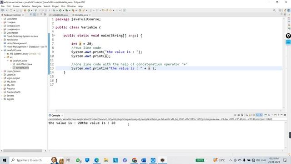291x164 pixels.
Task: Toggle Link with Editor in Package Explorer
Action: pos(35,15)
